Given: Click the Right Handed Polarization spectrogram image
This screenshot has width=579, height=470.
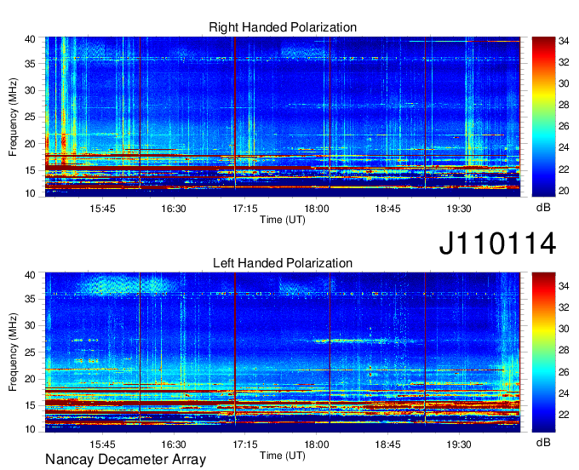Looking at the screenshot, I should pos(283,117).
